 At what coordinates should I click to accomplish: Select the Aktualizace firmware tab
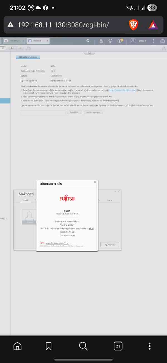tap(28, 57)
